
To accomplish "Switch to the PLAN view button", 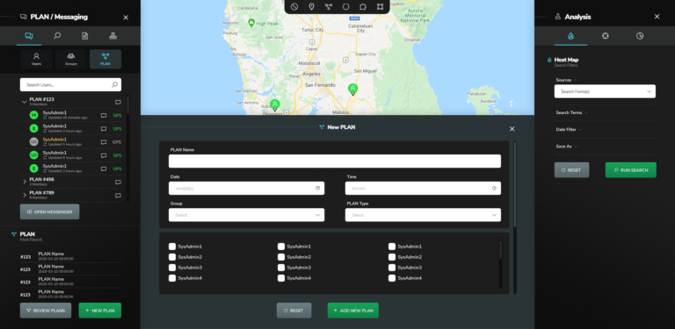I will point(105,60).
